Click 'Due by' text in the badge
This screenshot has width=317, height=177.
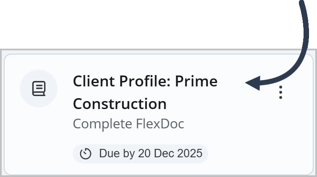[117, 154]
